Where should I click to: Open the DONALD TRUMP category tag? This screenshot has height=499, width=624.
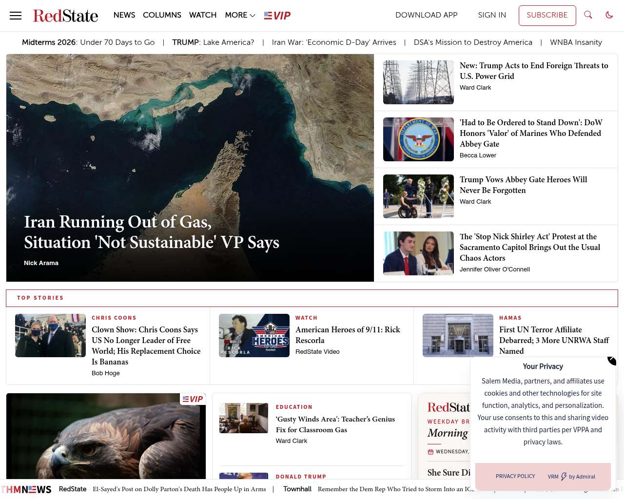click(x=301, y=477)
